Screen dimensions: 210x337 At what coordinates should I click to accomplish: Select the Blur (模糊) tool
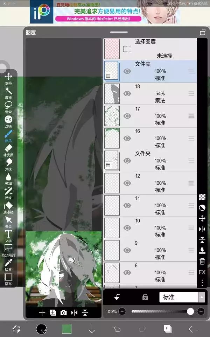8,179
